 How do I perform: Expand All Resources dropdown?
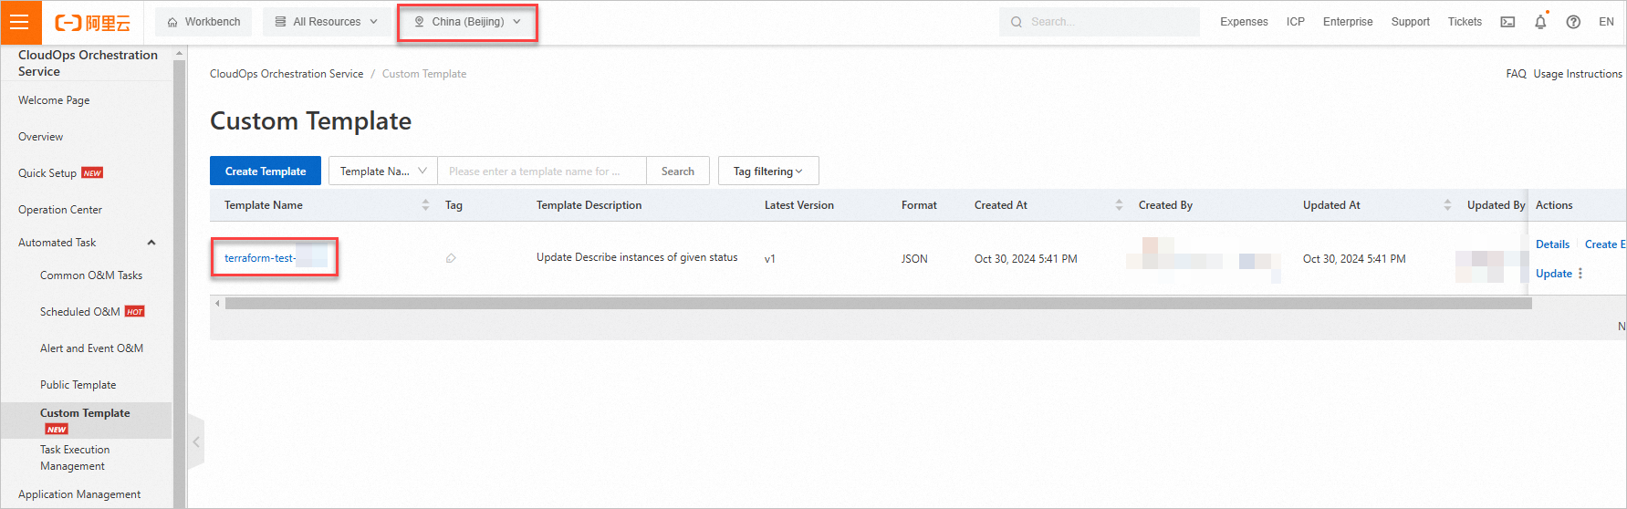tap(327, 22)
